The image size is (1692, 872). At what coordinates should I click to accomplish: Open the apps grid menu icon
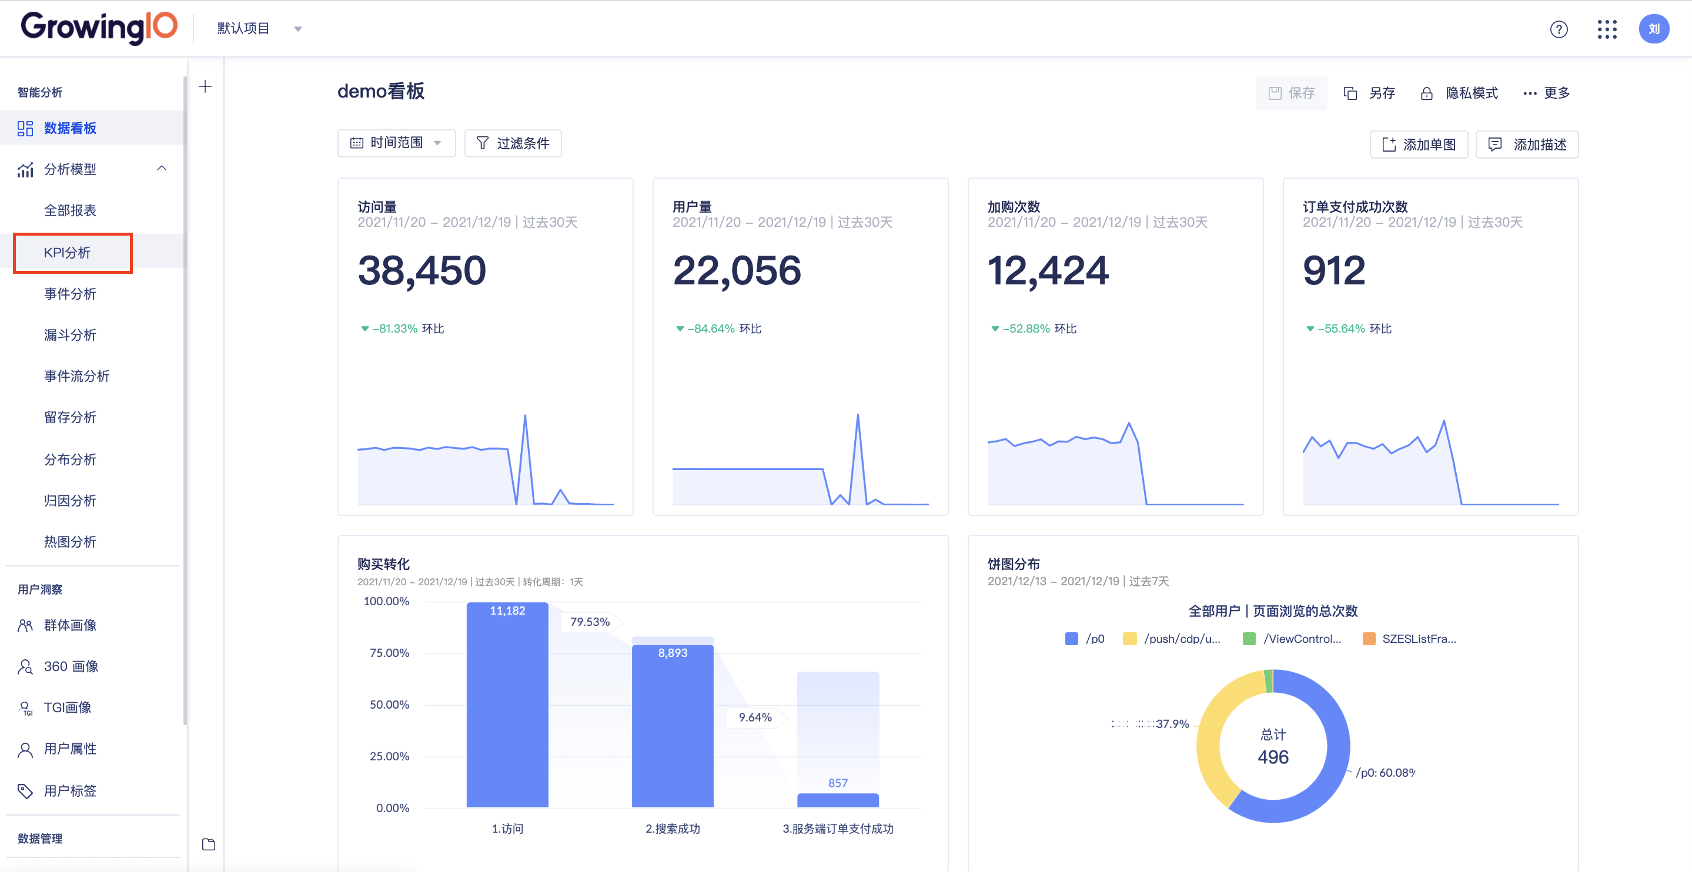1607,29
